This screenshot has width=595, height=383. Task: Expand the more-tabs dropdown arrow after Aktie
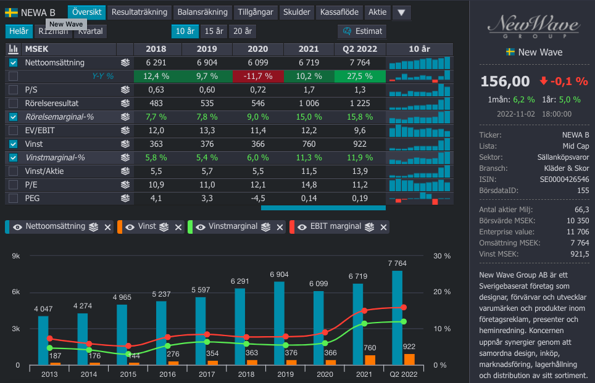point(401,12)
